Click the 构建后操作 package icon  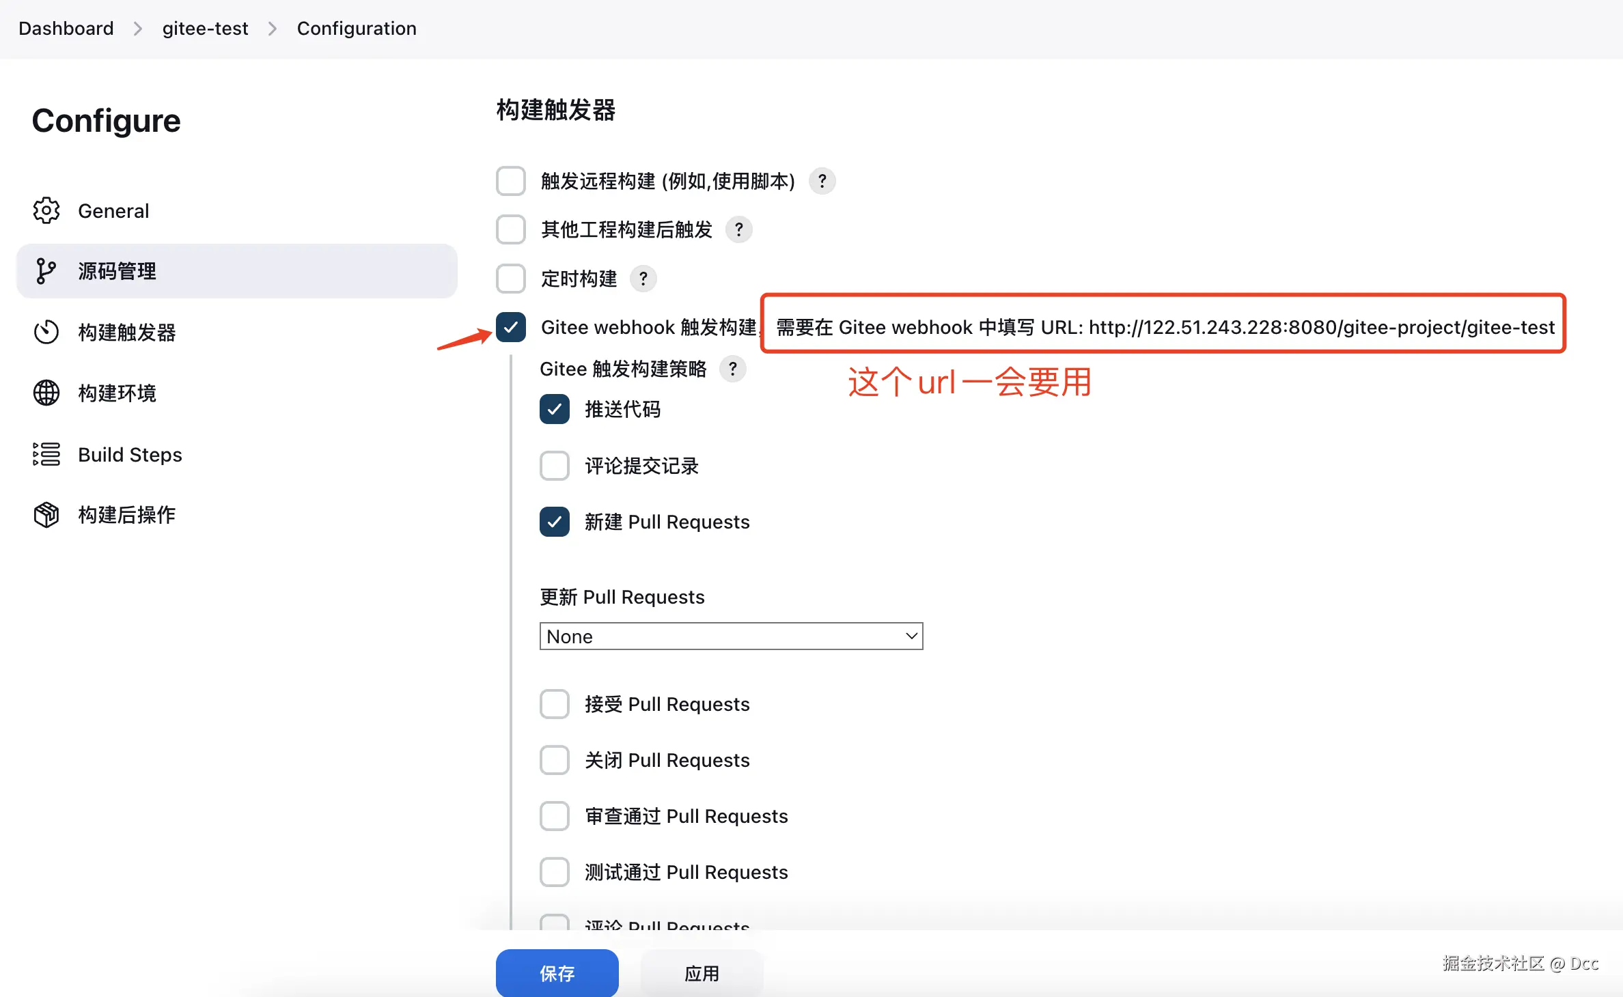point(46,514)
